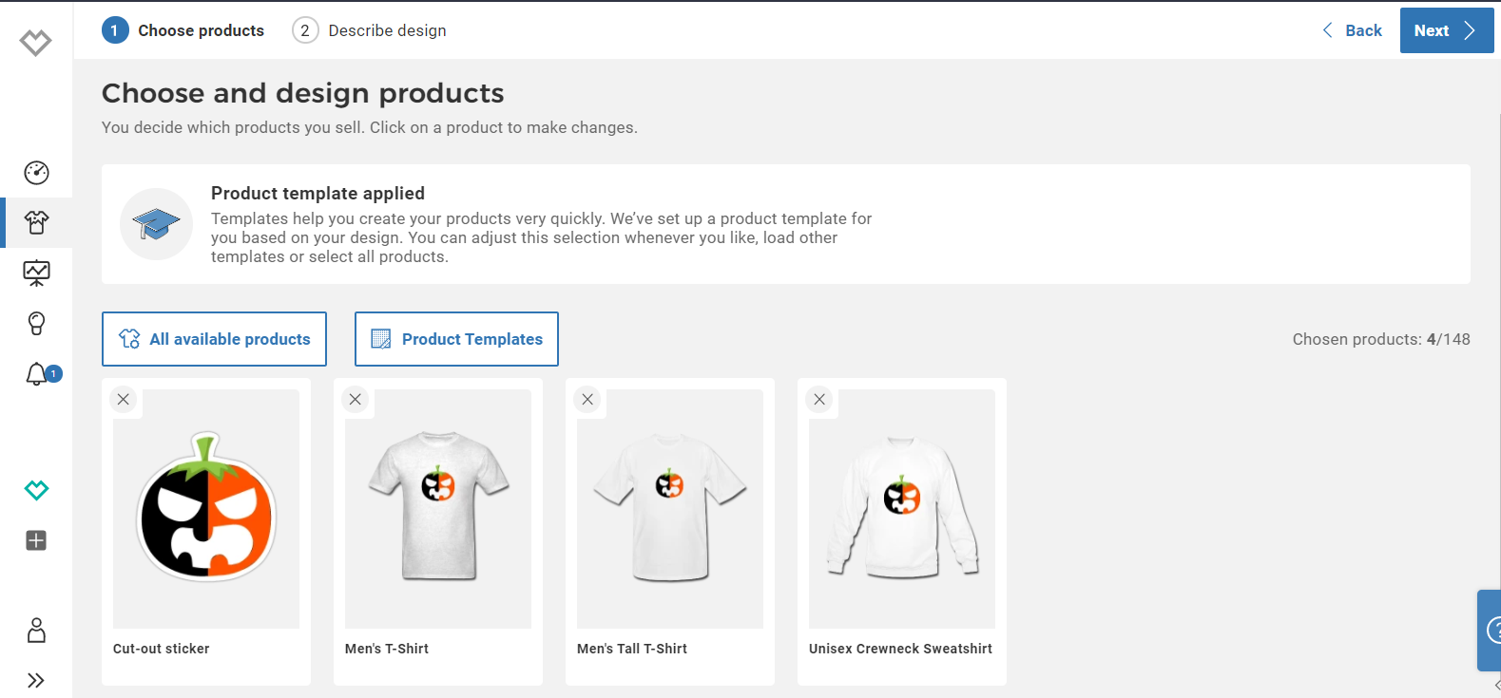Screen dimensions: 1501x698
Task: Open account settings via person icon
Action: pyautogui.click(x=36, y=630)
